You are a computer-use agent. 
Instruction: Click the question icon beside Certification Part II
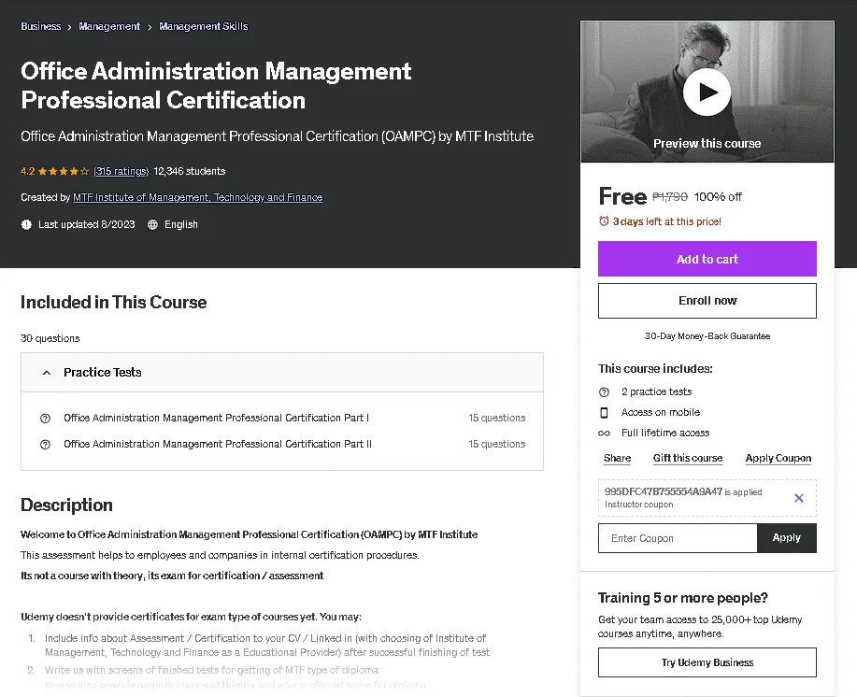coord(46,445)
